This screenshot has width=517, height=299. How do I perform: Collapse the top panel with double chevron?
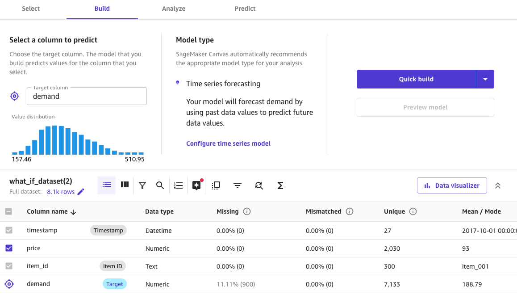coord(498,185)
